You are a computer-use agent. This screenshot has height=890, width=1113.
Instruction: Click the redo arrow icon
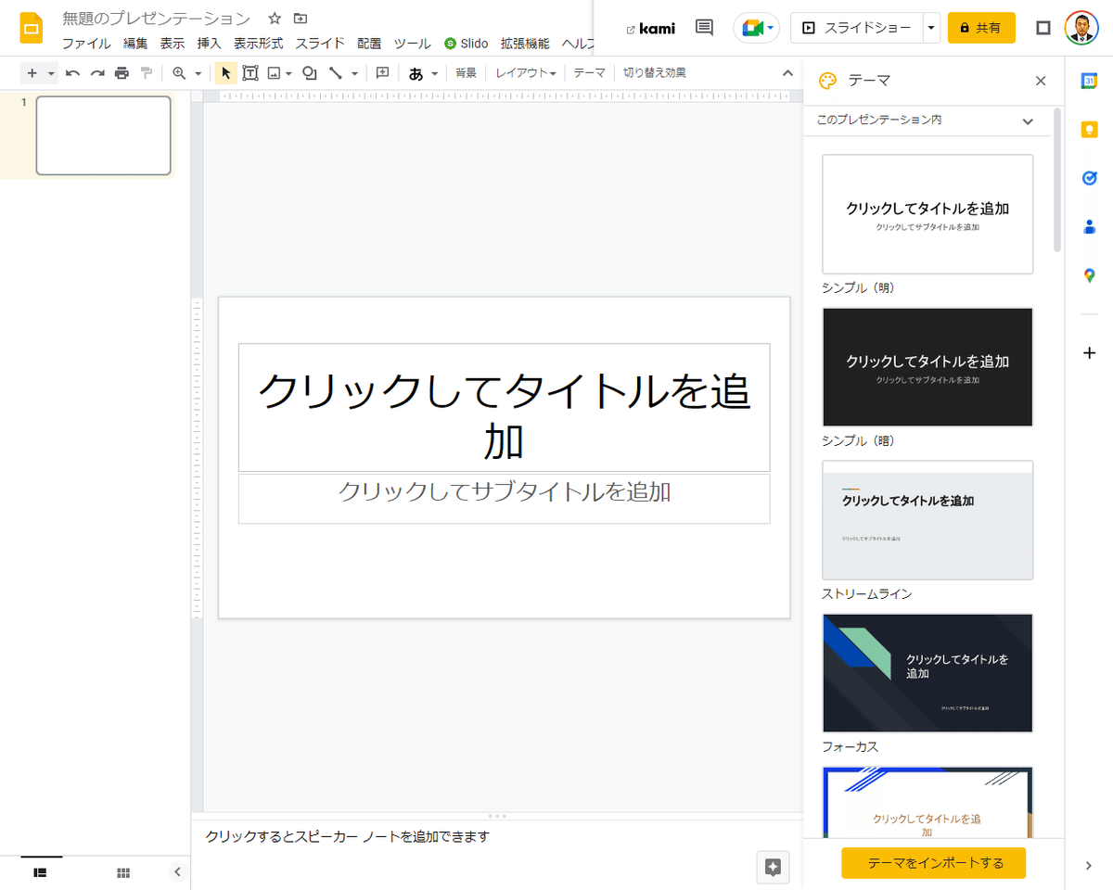tap(97, 73)
